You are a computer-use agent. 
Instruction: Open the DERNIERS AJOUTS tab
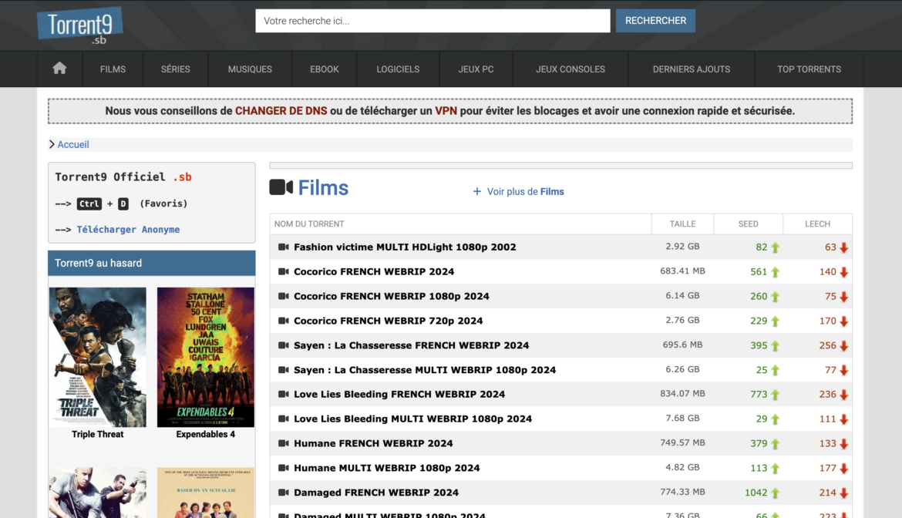[x=691, y=69]
